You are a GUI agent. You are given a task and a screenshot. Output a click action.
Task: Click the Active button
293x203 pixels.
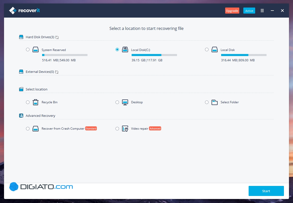coord(249,11)
